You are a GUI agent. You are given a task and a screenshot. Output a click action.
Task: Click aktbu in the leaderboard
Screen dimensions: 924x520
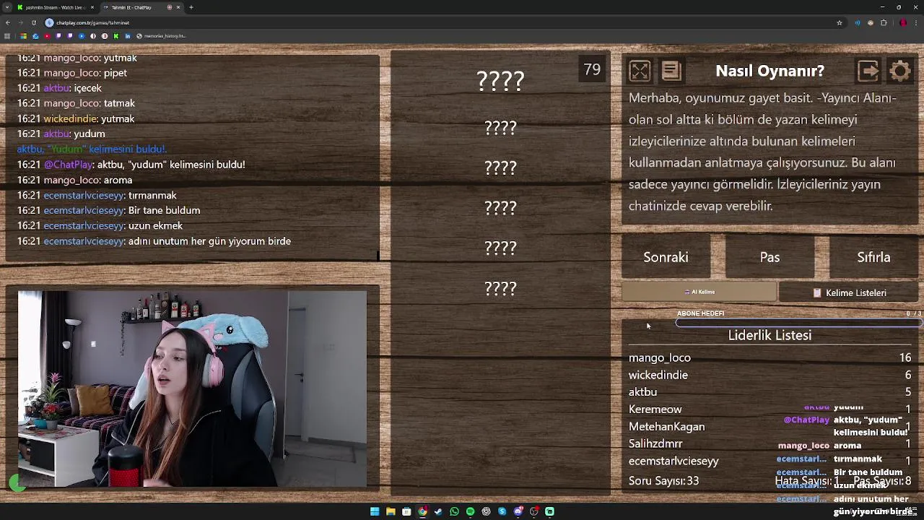pos(642,391)
